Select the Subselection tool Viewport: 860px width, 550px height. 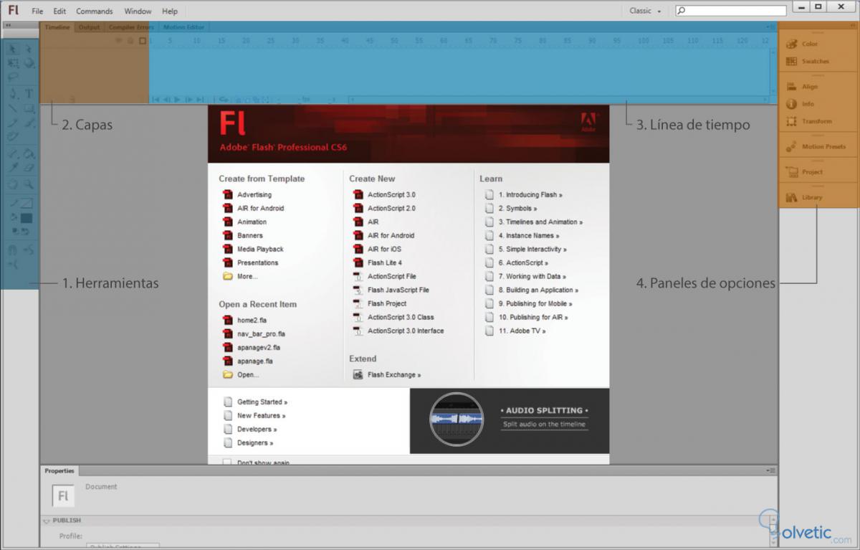point(29,49)
